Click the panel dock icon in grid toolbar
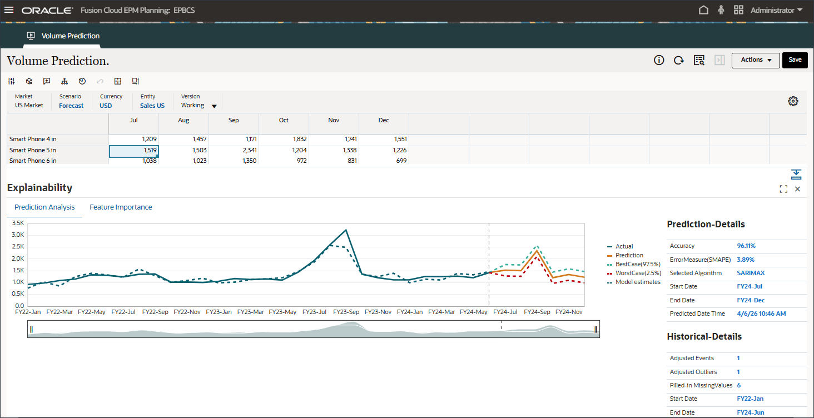 coord(135,81)
